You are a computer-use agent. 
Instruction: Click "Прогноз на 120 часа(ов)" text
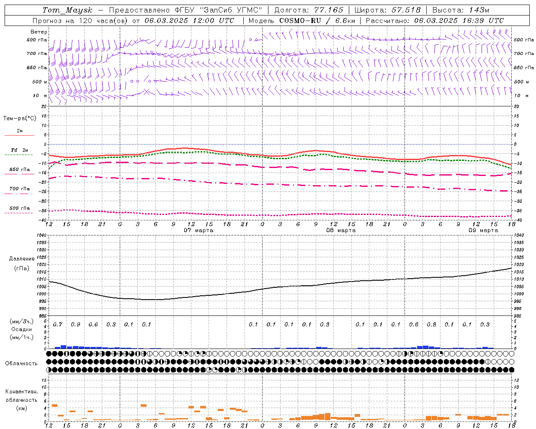click(x=80, y=21)
